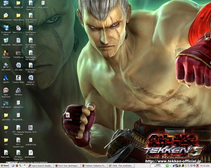Select the My Network Places icon
Viewport: 211px width, 168px height.
coord(6,30)
